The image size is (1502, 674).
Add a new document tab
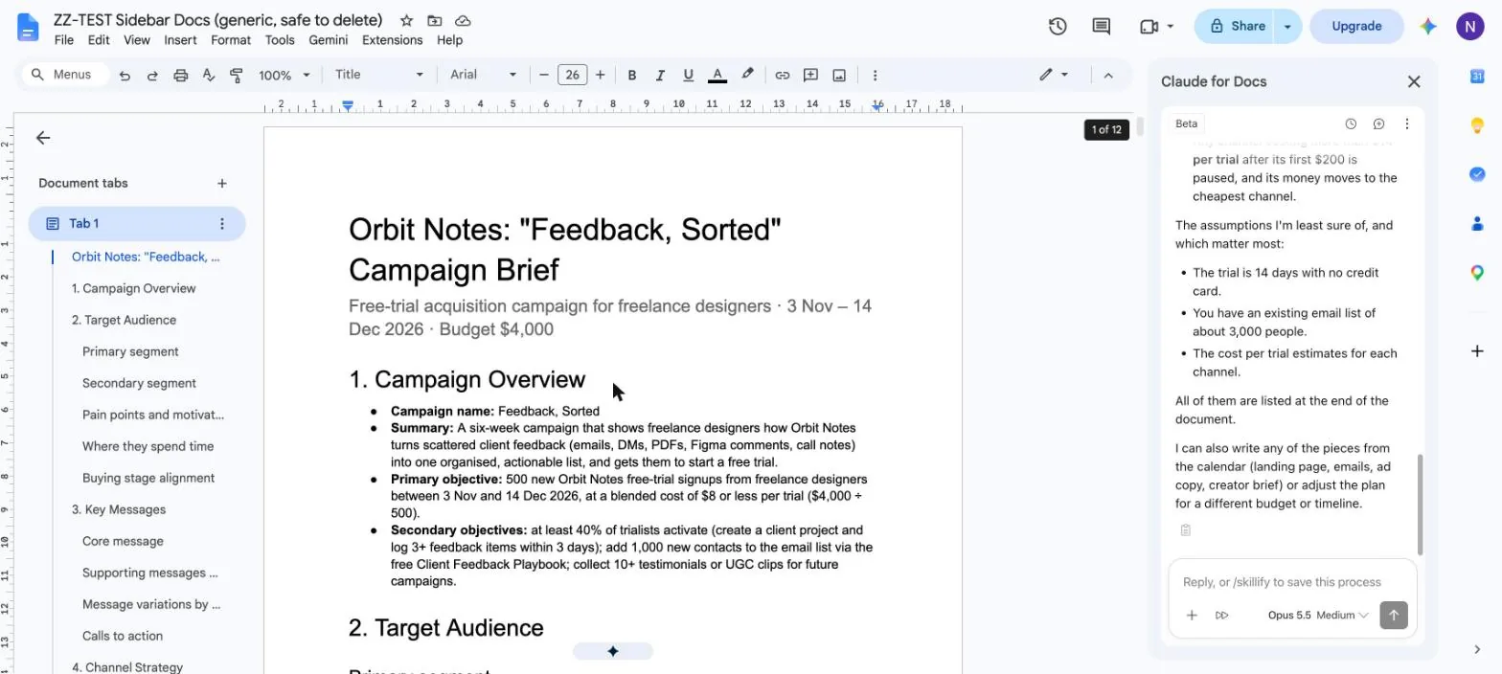(x=222, y=183)
